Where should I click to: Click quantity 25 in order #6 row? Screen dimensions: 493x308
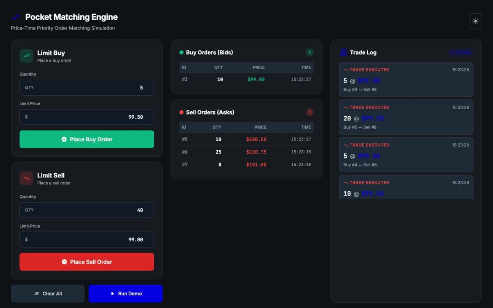point(218,152)
